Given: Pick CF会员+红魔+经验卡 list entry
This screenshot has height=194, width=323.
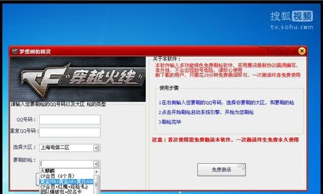Looking at the screenshot, I should coord(66,187).
